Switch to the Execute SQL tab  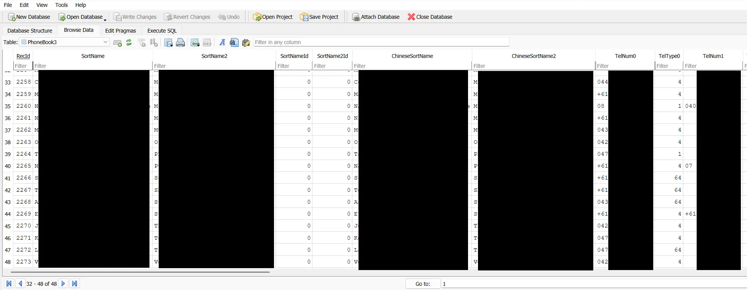(x=162, y=31)
